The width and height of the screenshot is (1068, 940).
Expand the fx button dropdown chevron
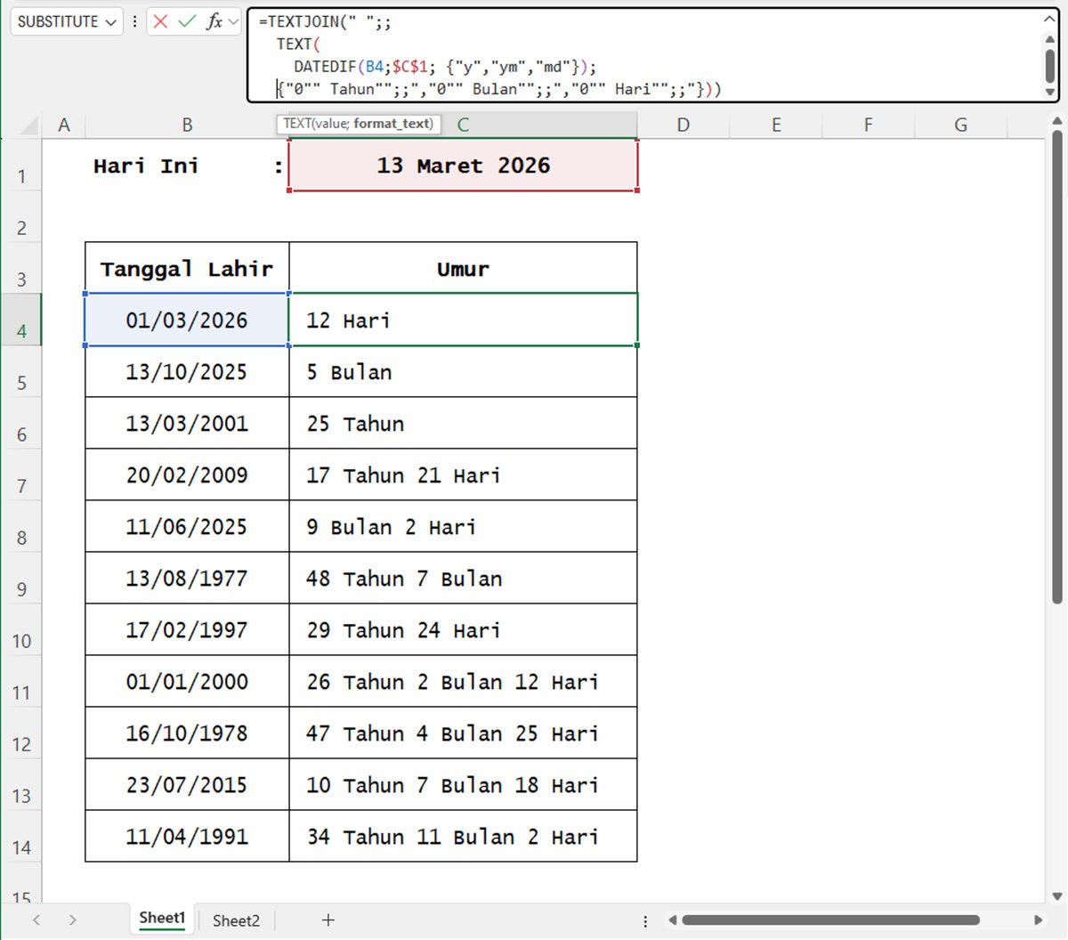point(233,21)
